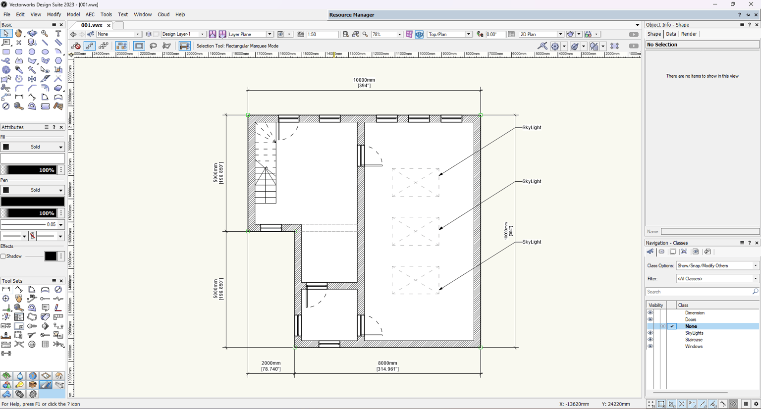The image size is (761, 409).
Task: Select the Mirror tool
Action: tap(32, 79)
